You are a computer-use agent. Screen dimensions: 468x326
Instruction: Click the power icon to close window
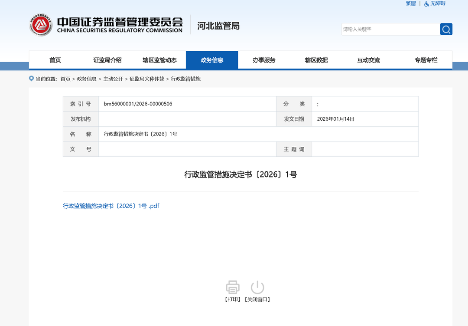click(x=257, y=287)
